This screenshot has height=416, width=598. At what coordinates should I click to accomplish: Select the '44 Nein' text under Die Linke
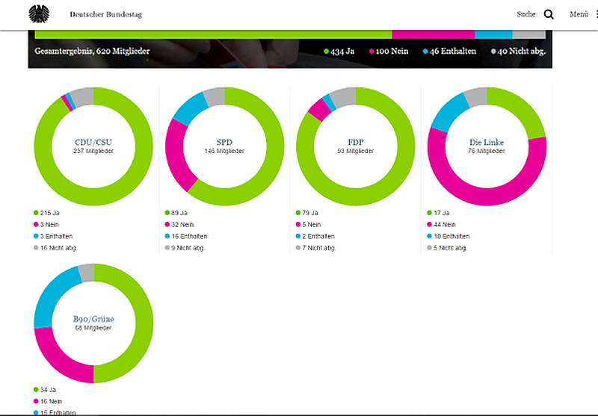click(445, 224)
